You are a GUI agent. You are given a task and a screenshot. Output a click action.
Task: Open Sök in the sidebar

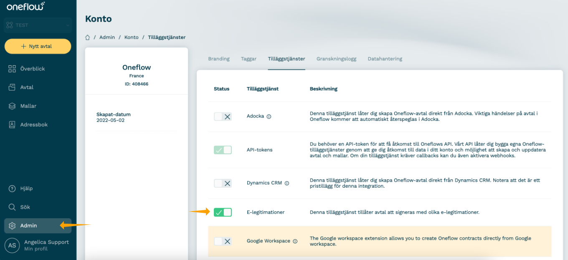point(38,207)
